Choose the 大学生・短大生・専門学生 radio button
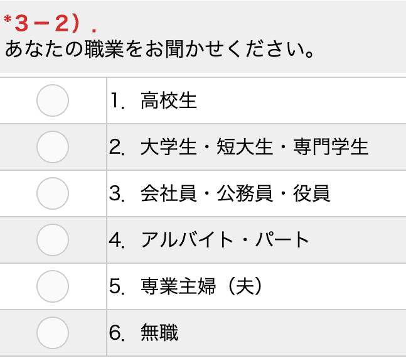The height and width of the screenshot is (358, 406). (53, 147)
